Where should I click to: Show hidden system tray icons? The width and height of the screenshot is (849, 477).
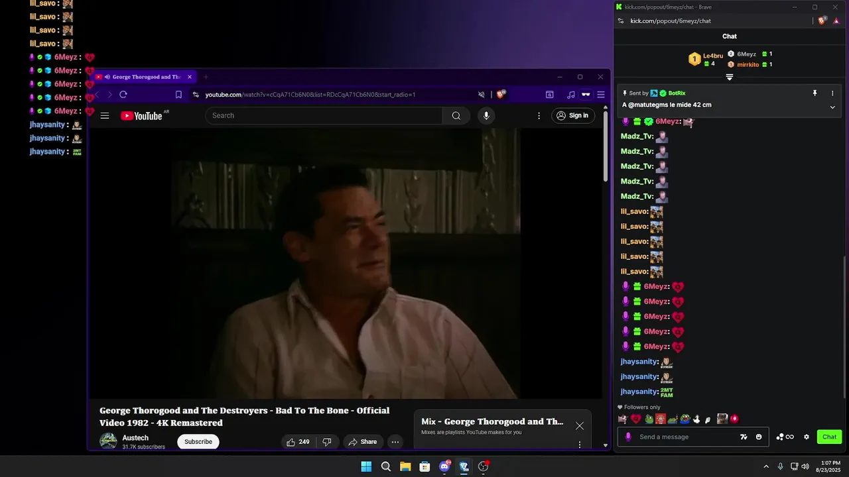[766, 466]
